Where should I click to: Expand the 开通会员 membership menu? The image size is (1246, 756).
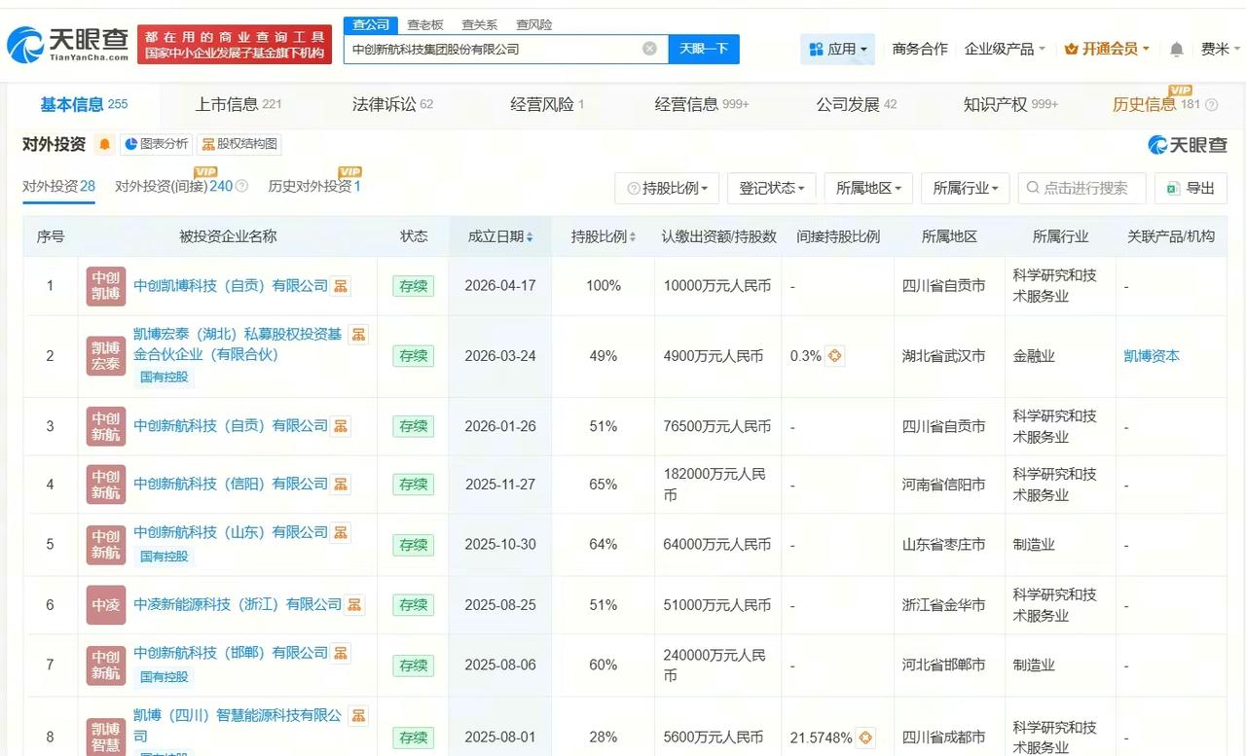pyautogui.click(x=1107, y=49)
